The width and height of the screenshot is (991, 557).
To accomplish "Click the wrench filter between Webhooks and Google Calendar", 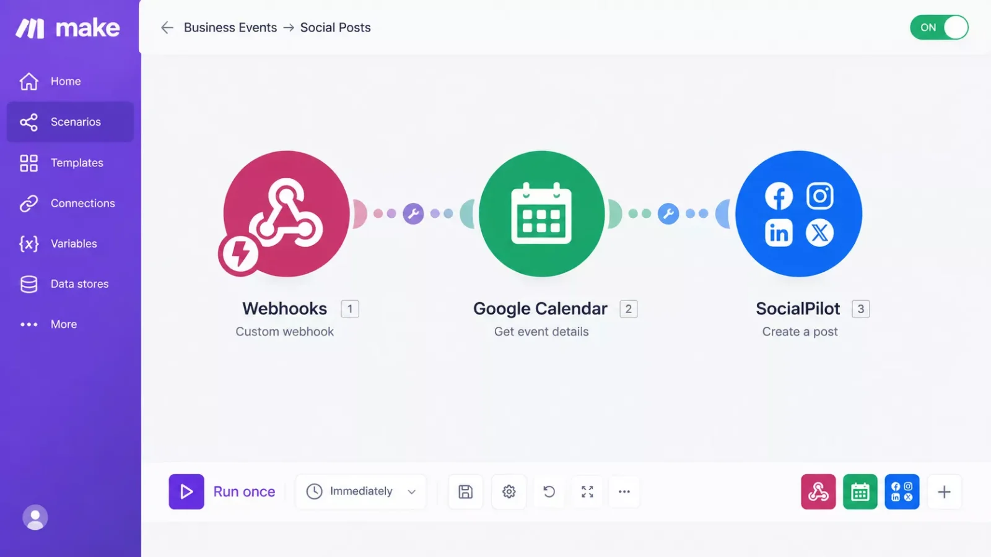I will click(413, 214).
